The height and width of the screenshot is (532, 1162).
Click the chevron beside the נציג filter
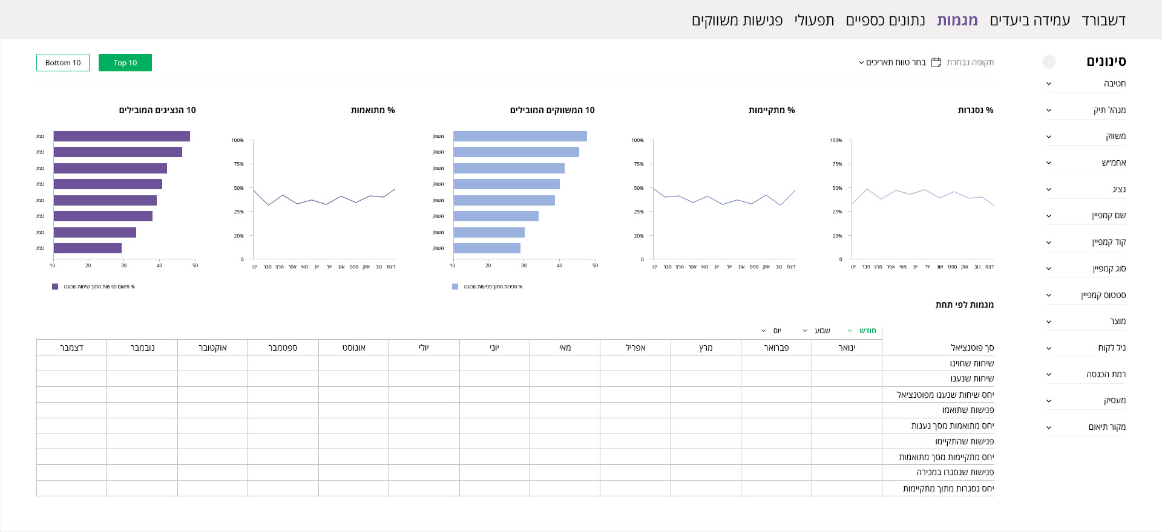pyautogui.click(x=1049, y=189)
